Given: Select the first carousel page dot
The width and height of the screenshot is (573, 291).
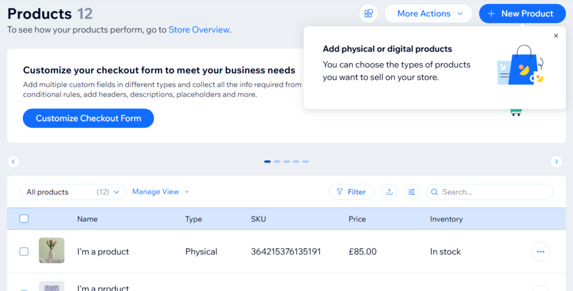Looking at the screenshot, I should 268,162.
